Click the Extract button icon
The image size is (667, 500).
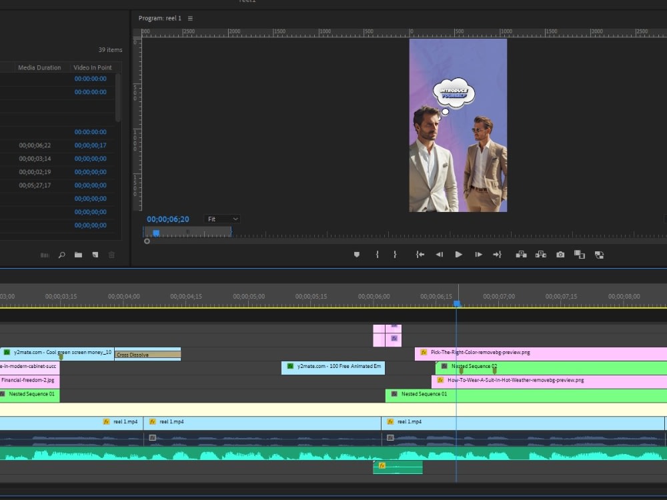[541, 255]
